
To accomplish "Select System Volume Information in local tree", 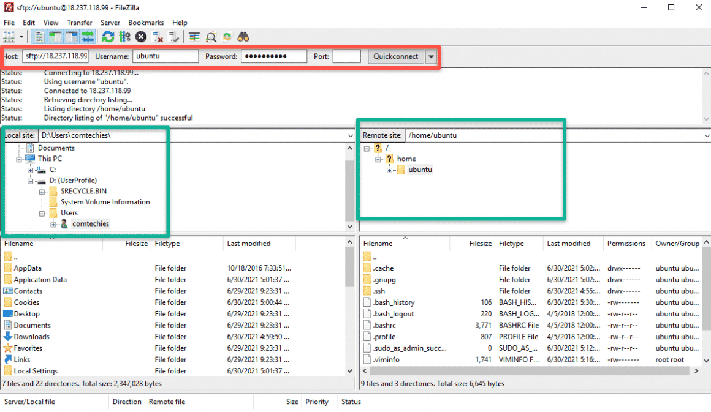I will pos(105,202).
